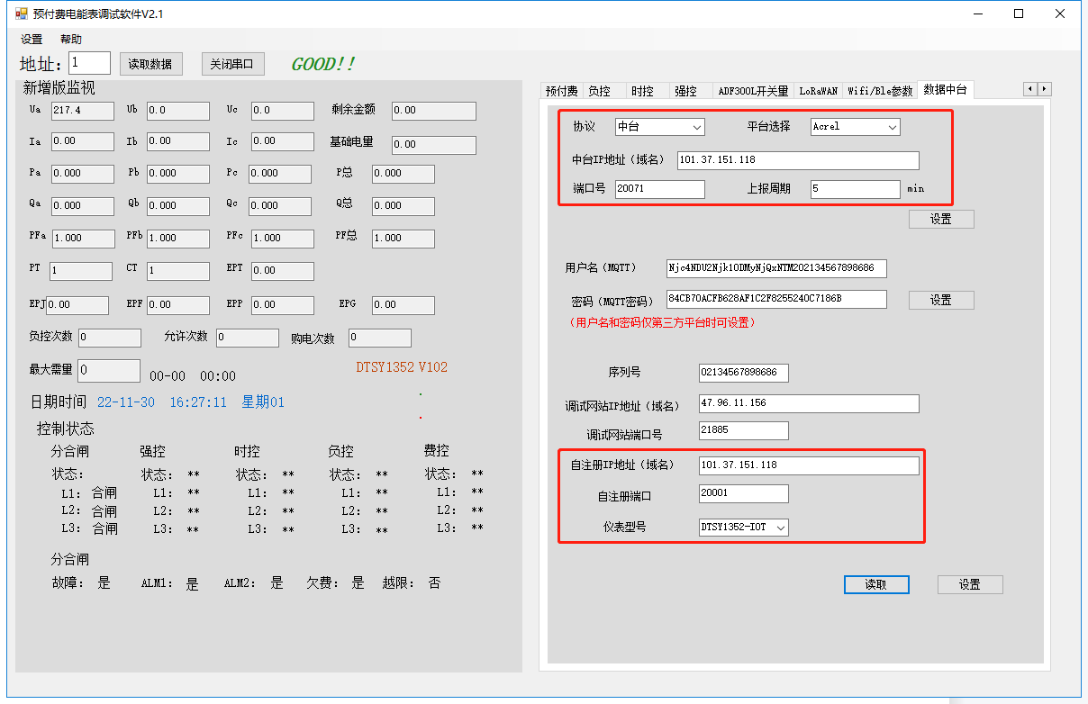Click the 上报周期 input field

point(854,189)
